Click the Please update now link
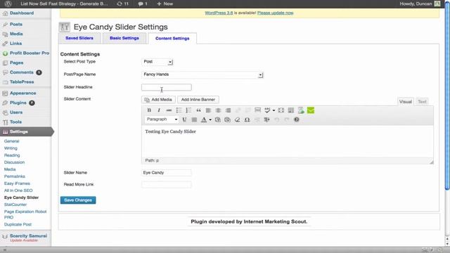 pos(275,13)
